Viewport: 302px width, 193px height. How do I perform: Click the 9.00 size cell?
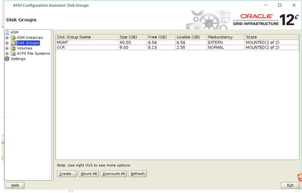click(x=133, y=47)
